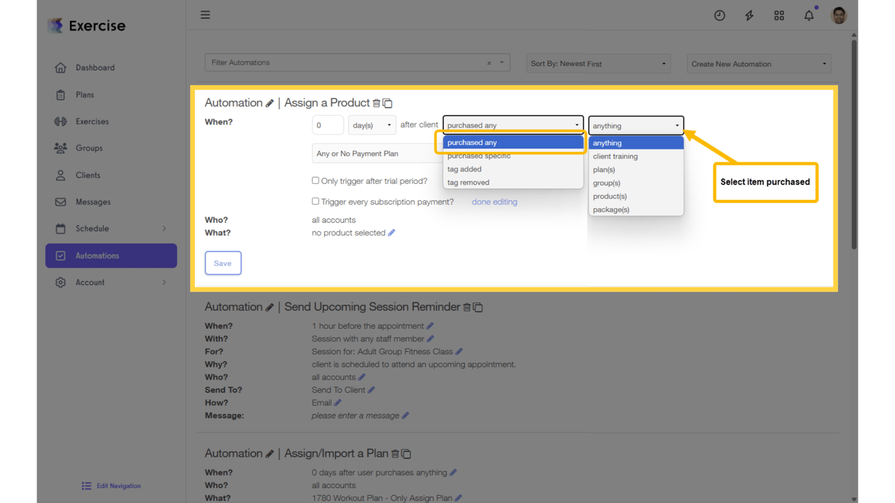The height and width of the screenshot is (503, 895).
Task: Duplicate the Send Upcoming Session Reminder automation
Action: [x=478, y=307]
